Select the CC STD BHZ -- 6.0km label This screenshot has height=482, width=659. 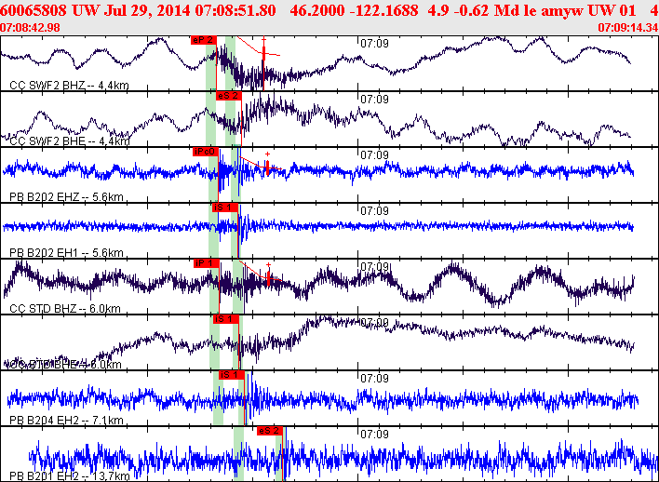tap(65, 309)
